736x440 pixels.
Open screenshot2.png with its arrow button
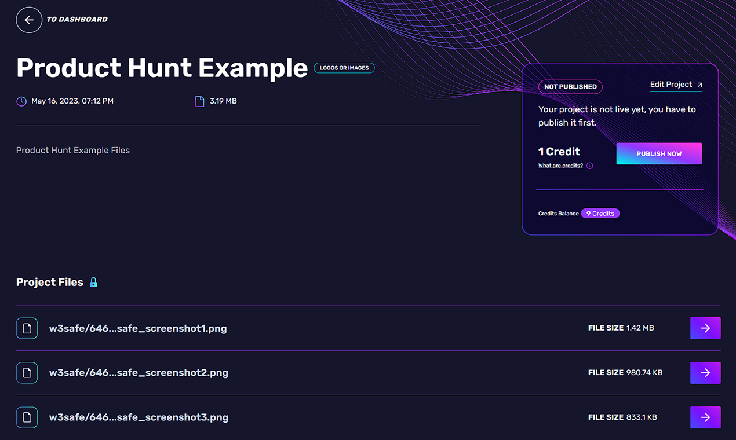click(x=705, y=373)
